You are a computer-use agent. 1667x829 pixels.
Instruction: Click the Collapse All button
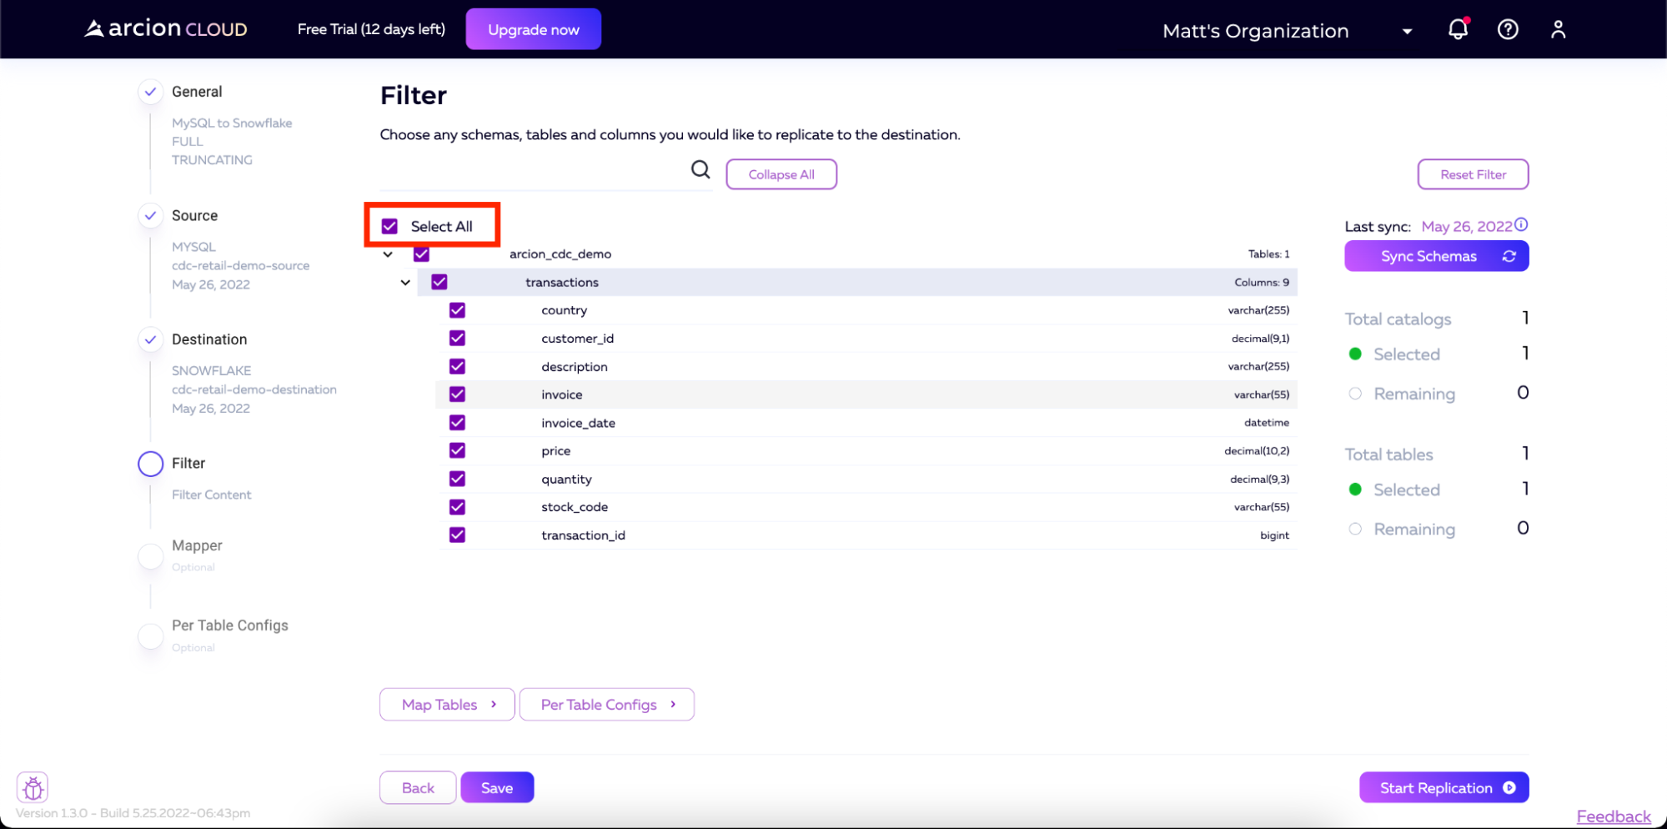coord(781,174)
